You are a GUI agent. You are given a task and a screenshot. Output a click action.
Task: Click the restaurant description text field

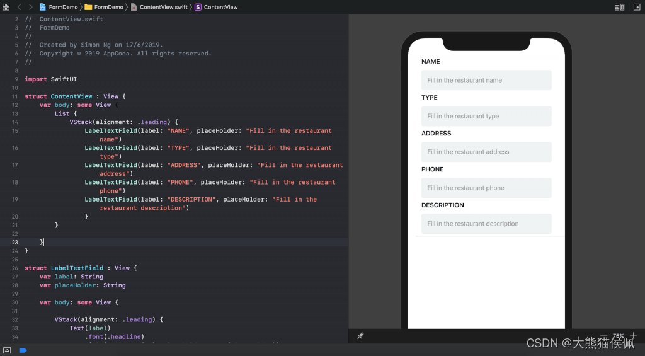[x=486, y=224]
